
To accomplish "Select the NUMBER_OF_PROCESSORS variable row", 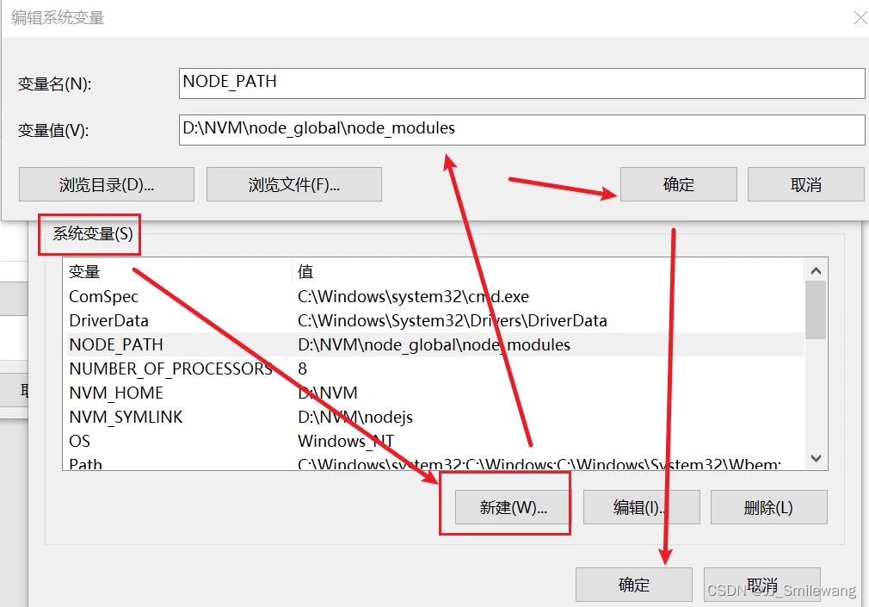I will click(170, 369).
